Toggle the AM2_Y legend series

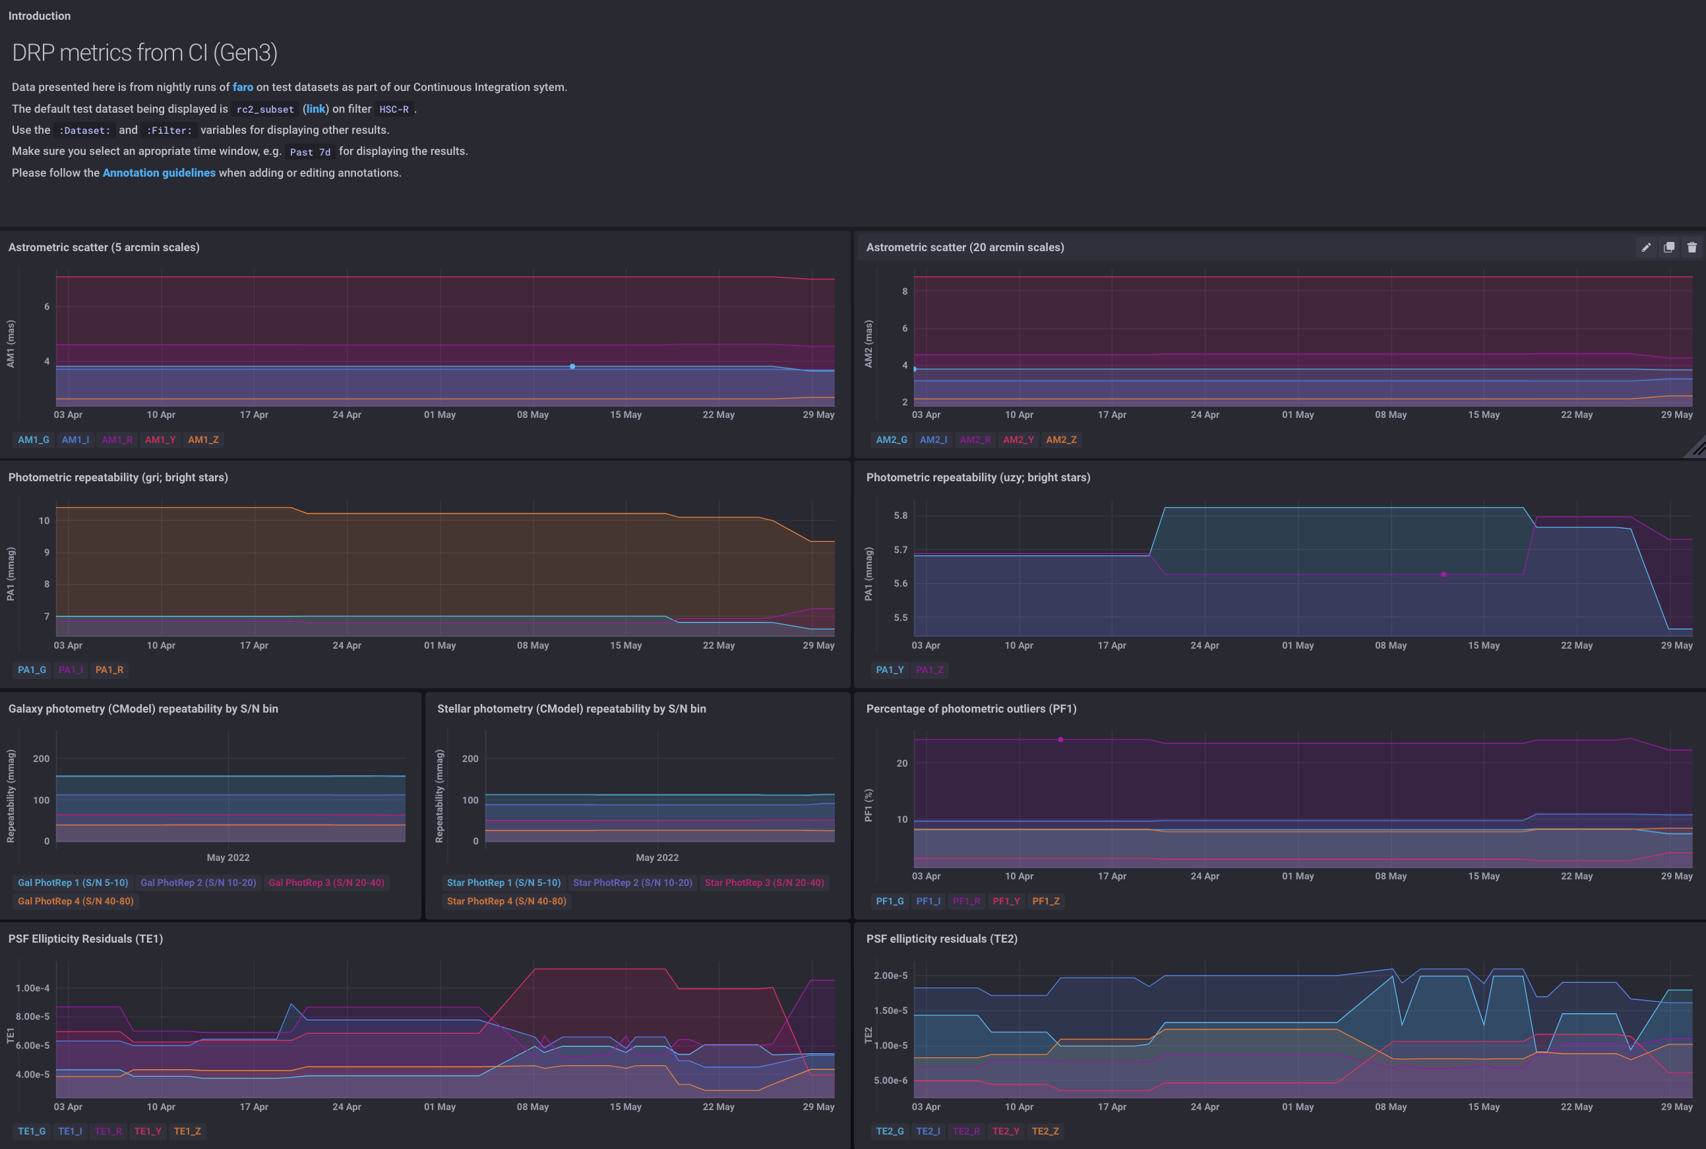click(1018, 440)
